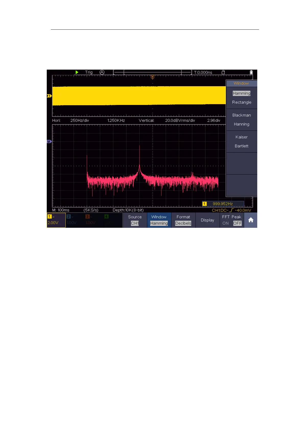
Task: Click the purple M math reference marker
Action: coord(49,141)
